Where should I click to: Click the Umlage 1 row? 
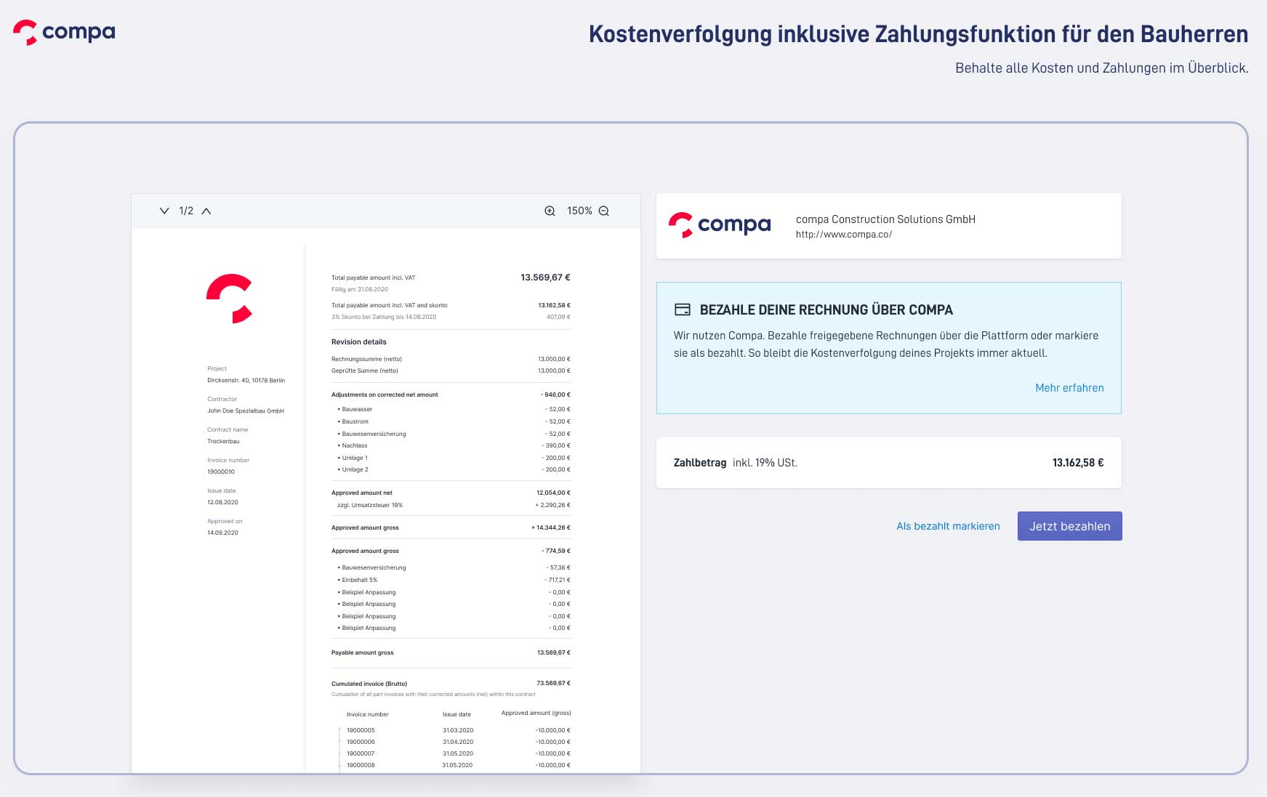454,458
